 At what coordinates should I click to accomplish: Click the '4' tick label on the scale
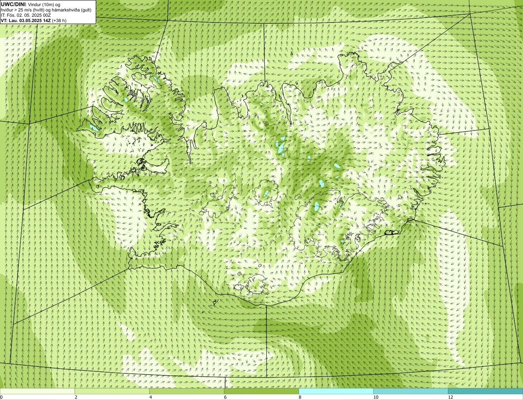[151, 397]
